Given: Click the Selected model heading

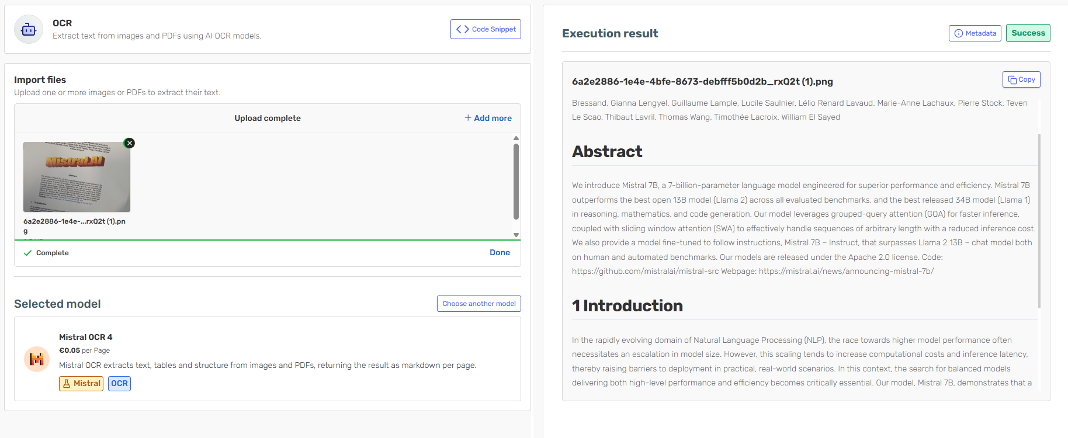Looking at the screenshot, I should tap(57, 304).
